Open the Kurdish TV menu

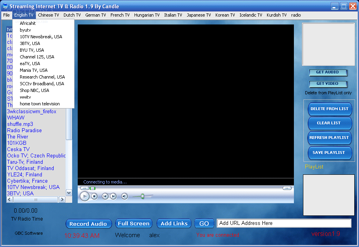277,15
